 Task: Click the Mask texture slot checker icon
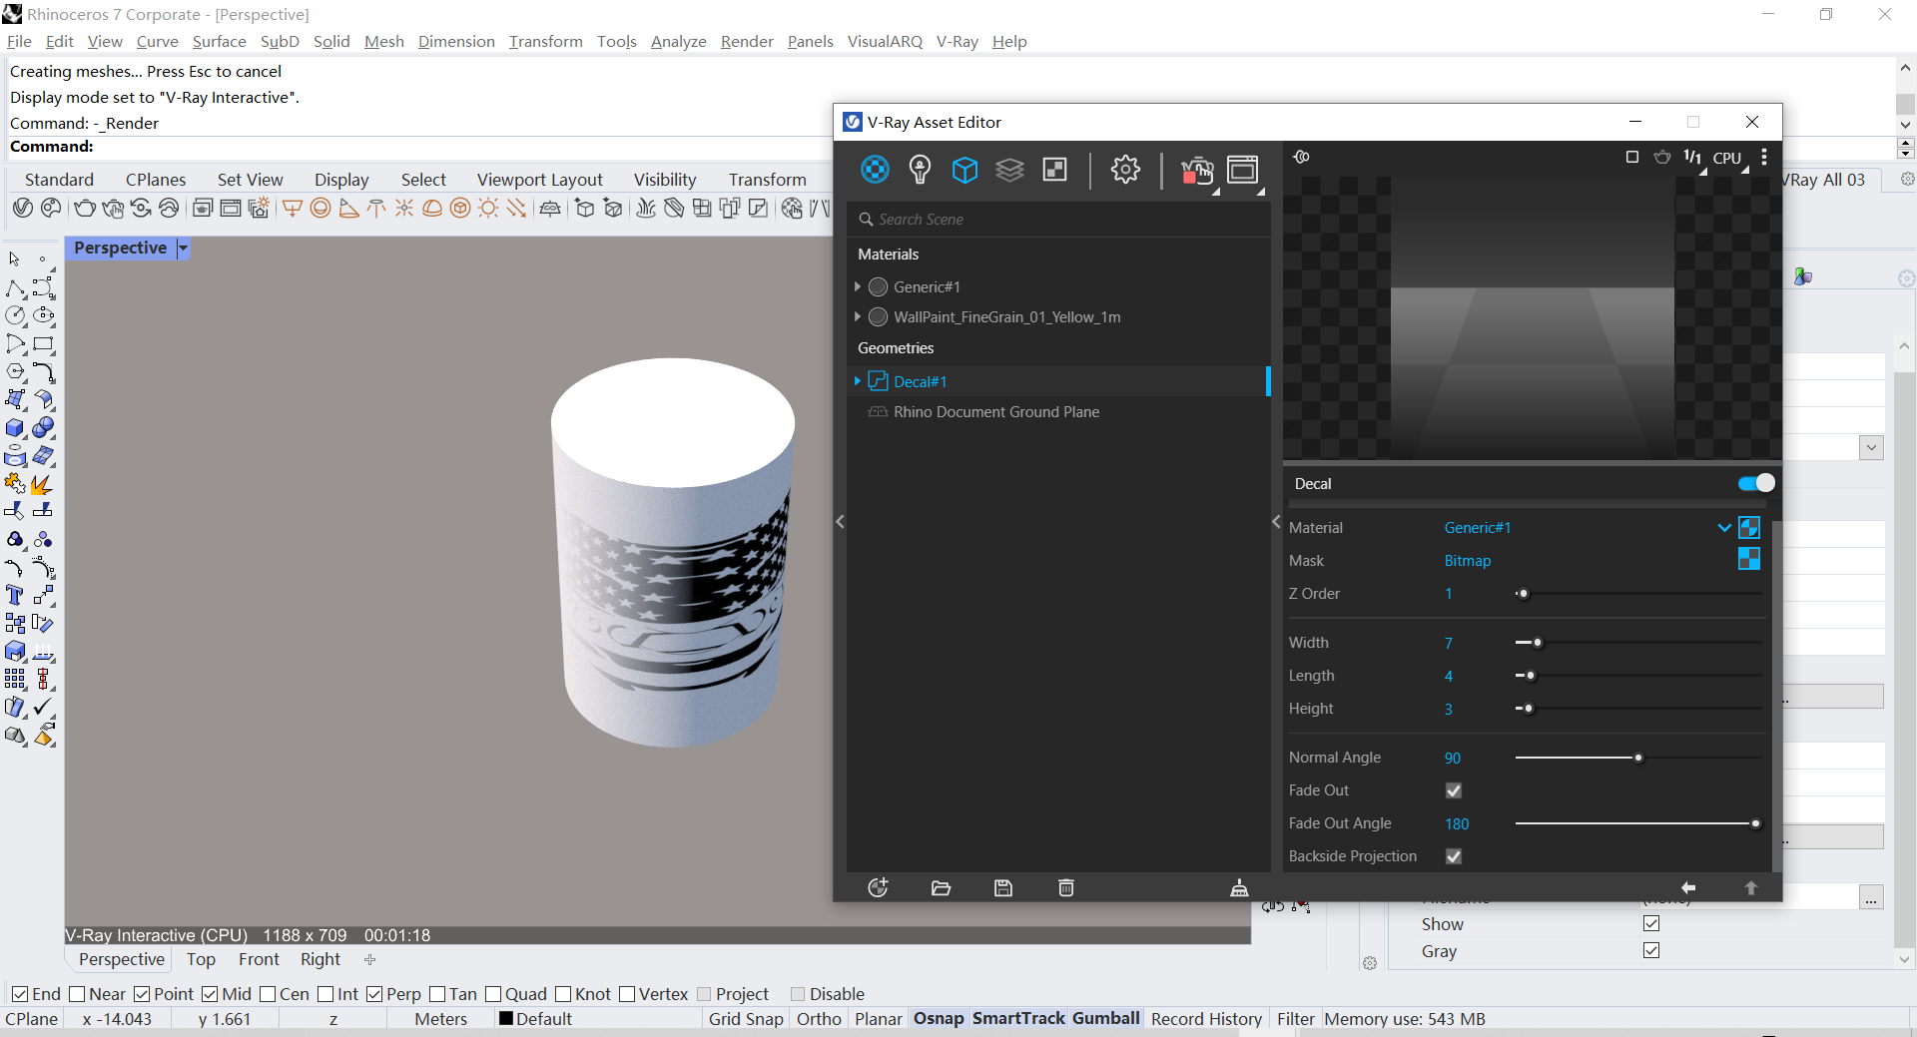click(x=1749, y=559)
